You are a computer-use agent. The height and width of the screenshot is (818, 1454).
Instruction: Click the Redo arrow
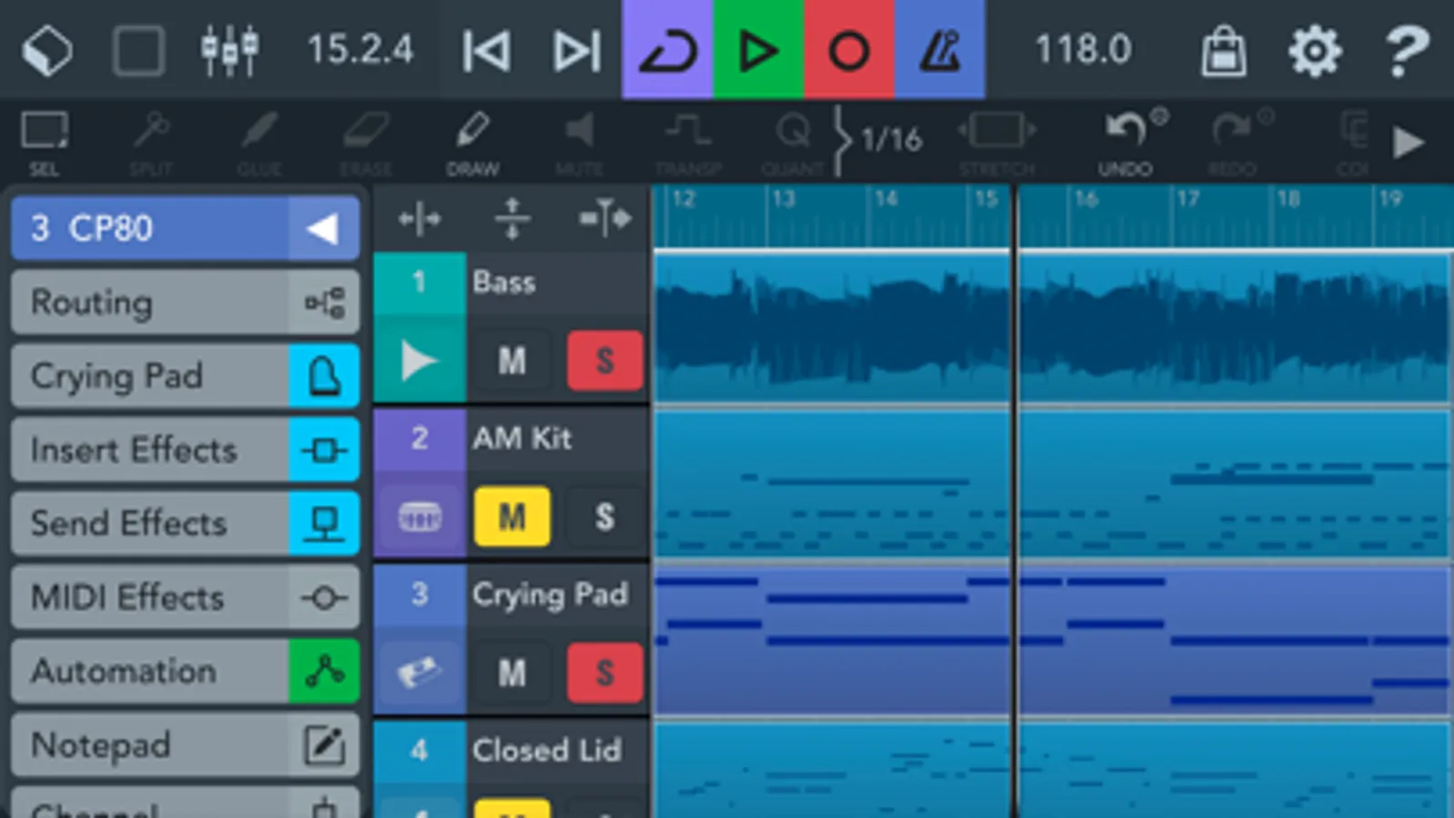point(1233,143)
